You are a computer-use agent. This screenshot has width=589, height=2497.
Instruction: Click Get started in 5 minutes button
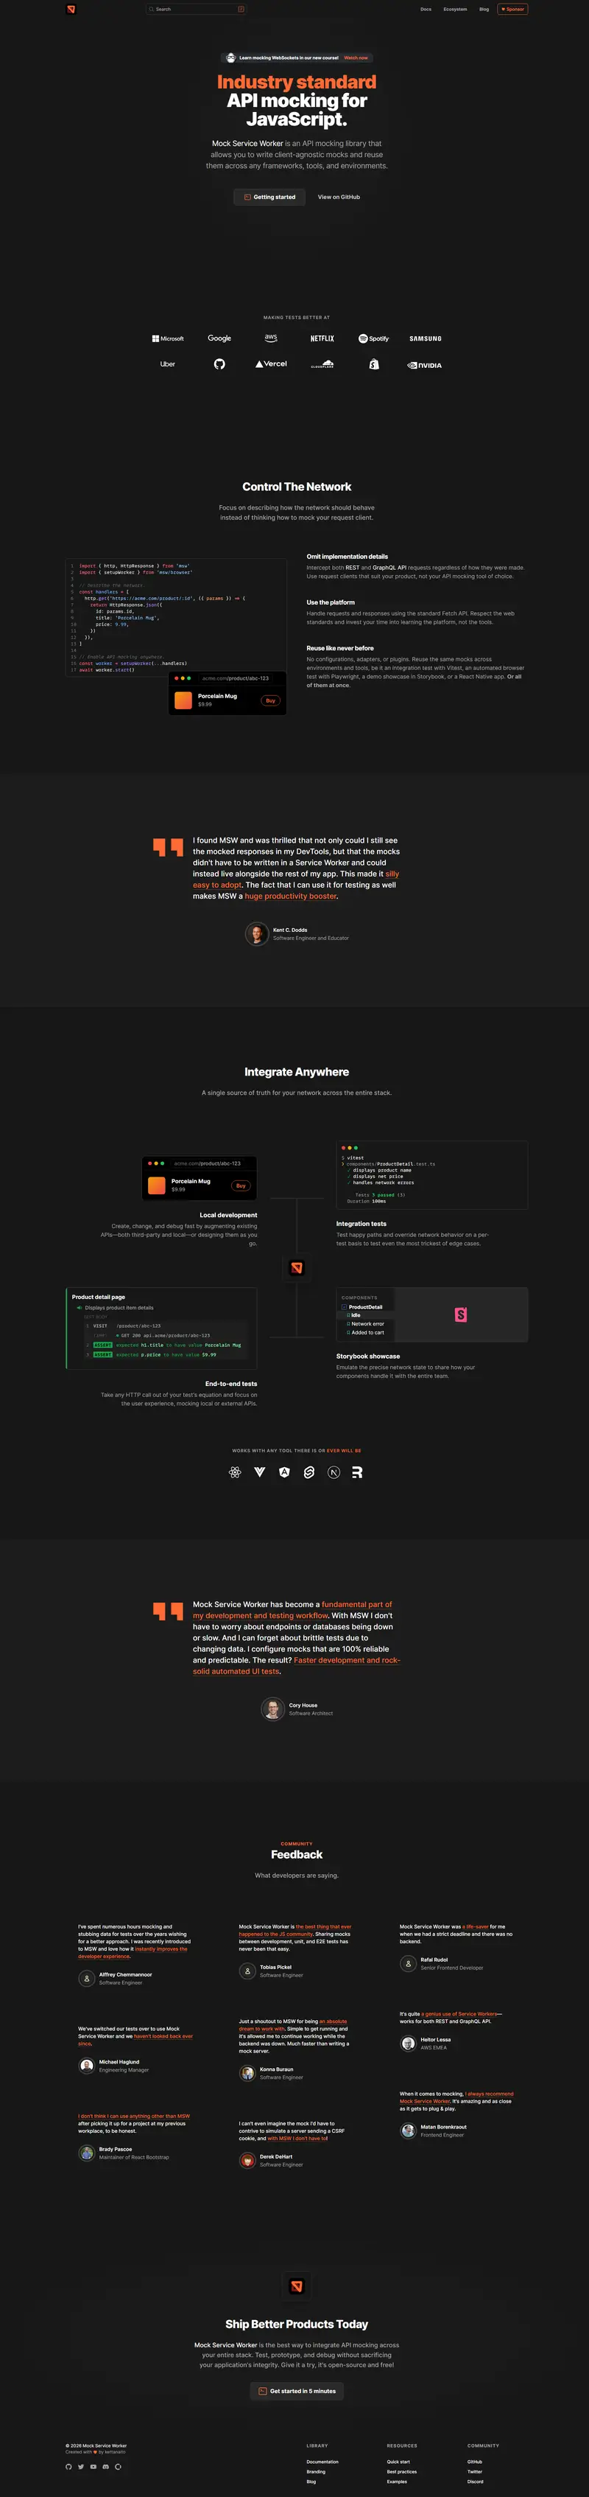tap(297, 2392)
